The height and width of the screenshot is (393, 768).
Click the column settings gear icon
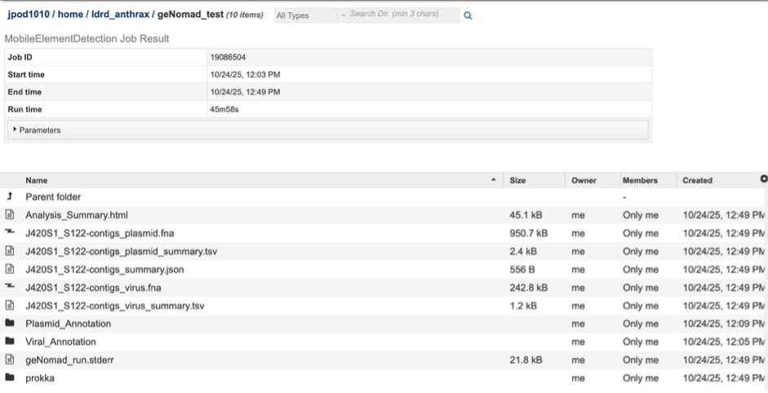coord(763,179)
